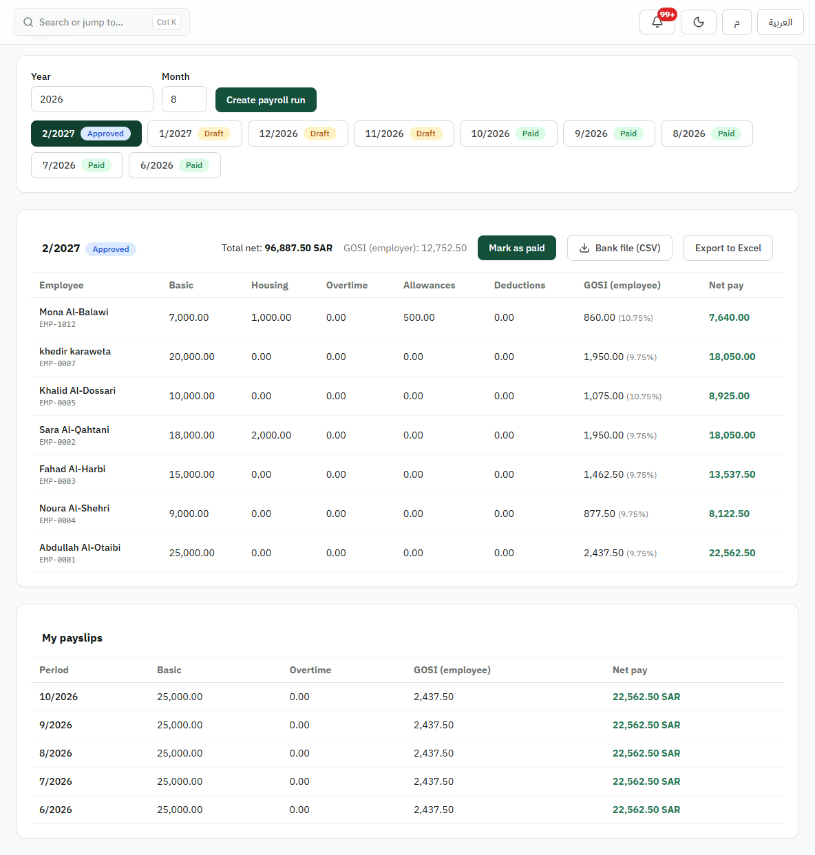
Task: Click the 8/2026 payslip period
Action: pyautogui.click(x=56, y=753)
